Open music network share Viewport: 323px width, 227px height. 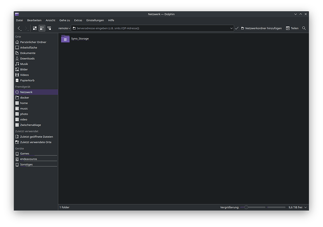pyautogui.click(x=36, y=108)
